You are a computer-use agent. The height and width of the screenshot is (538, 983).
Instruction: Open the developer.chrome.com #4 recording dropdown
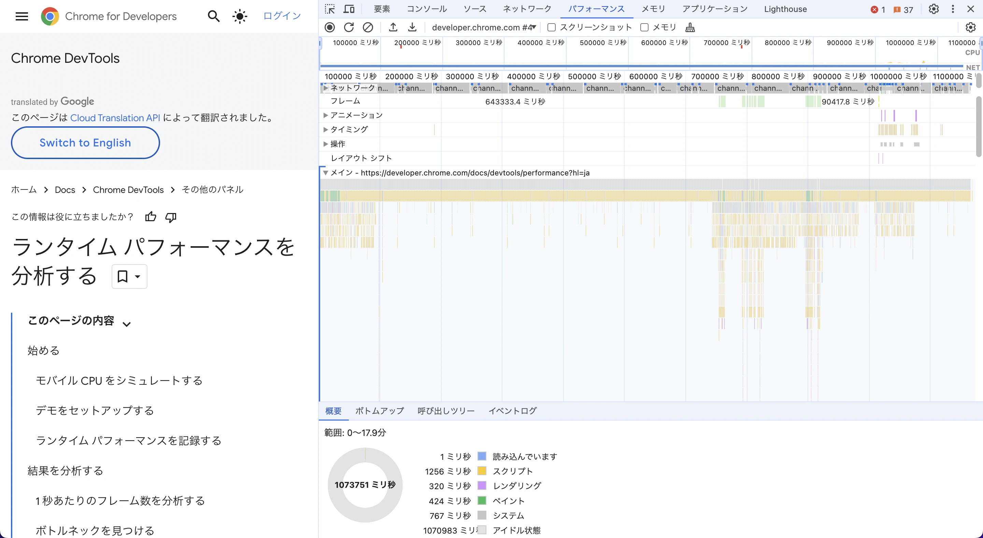(x=484, y=27)
